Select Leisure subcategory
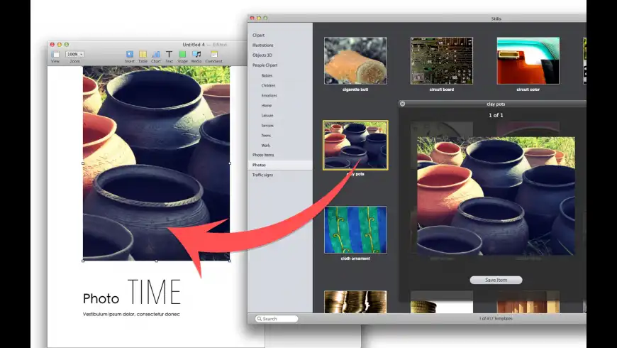The image size is (617, 348). (x=267, y=116)
